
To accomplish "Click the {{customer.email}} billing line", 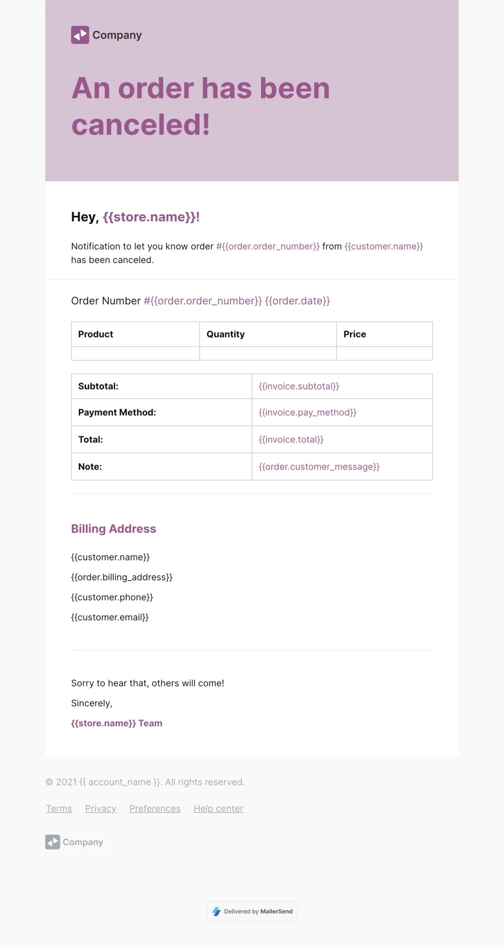I will coord(110,617).
